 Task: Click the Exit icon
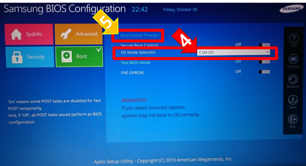(293, 119)
